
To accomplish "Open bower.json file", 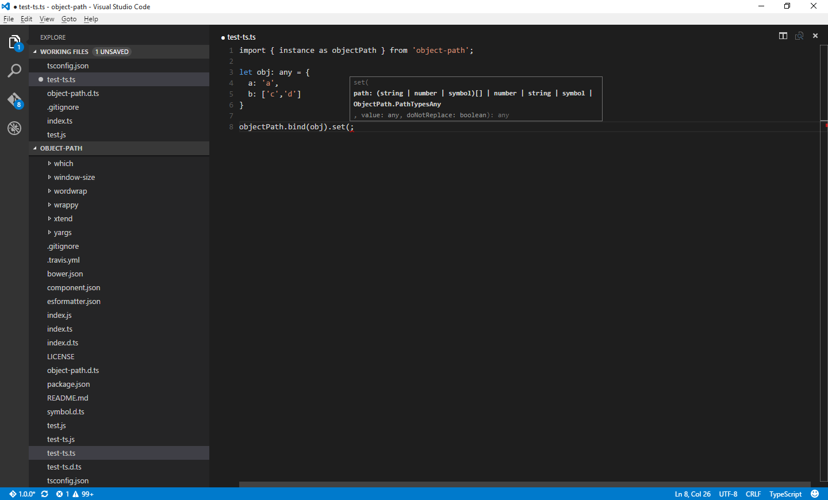I will pyautogui.click(x=119, y=274).
